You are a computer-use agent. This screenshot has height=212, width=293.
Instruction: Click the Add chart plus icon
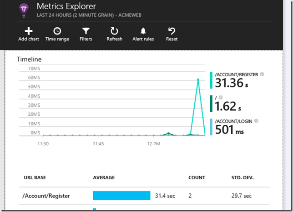pos(29,31)
